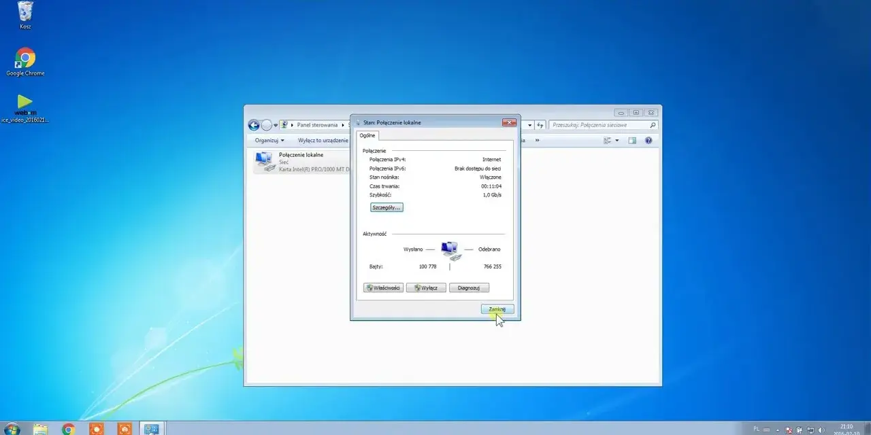The width and height of the screenshot is (871, 435).
Task: Click the sent bytes value 100 778
Action: (x=428, y=266)
